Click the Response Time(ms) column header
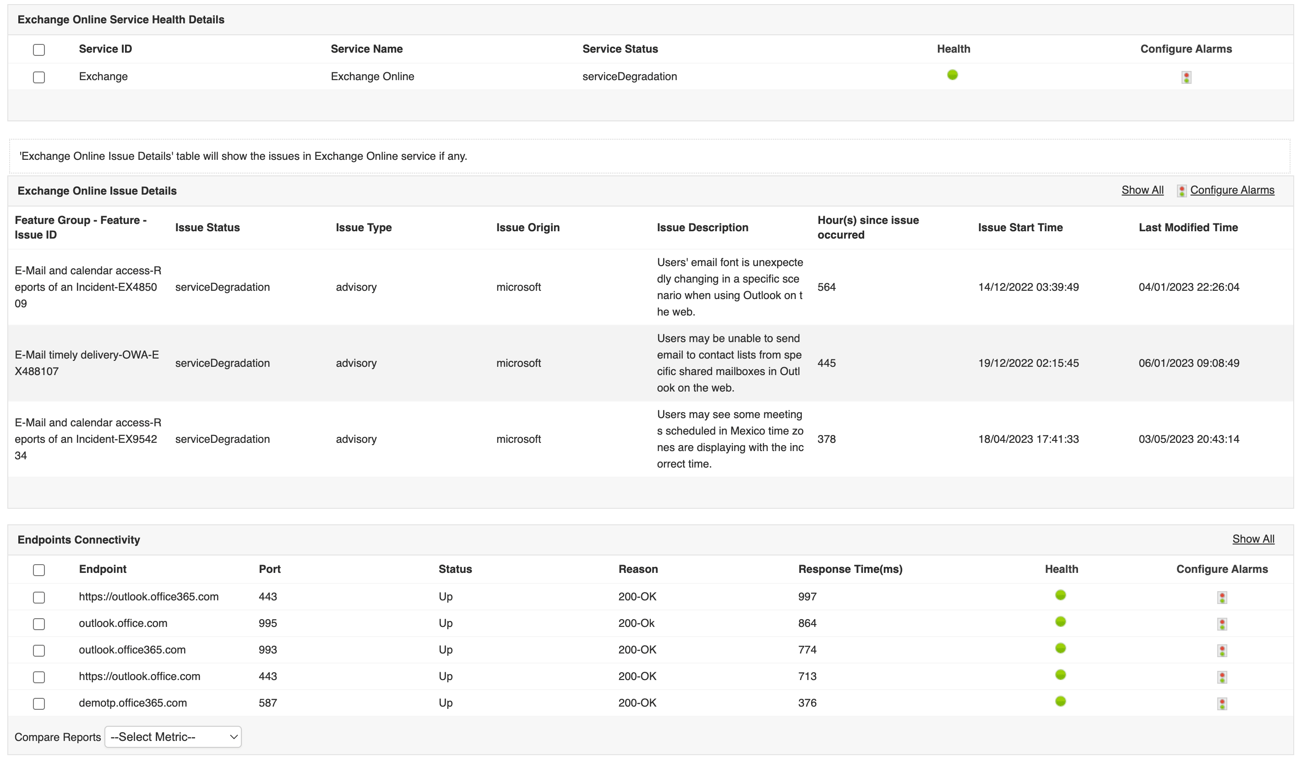The image size is (1307, 762). pyautogui.click(x=850, y=570)
